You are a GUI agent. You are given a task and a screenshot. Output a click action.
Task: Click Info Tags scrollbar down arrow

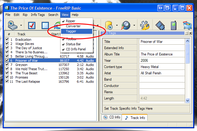coord(187,100)
